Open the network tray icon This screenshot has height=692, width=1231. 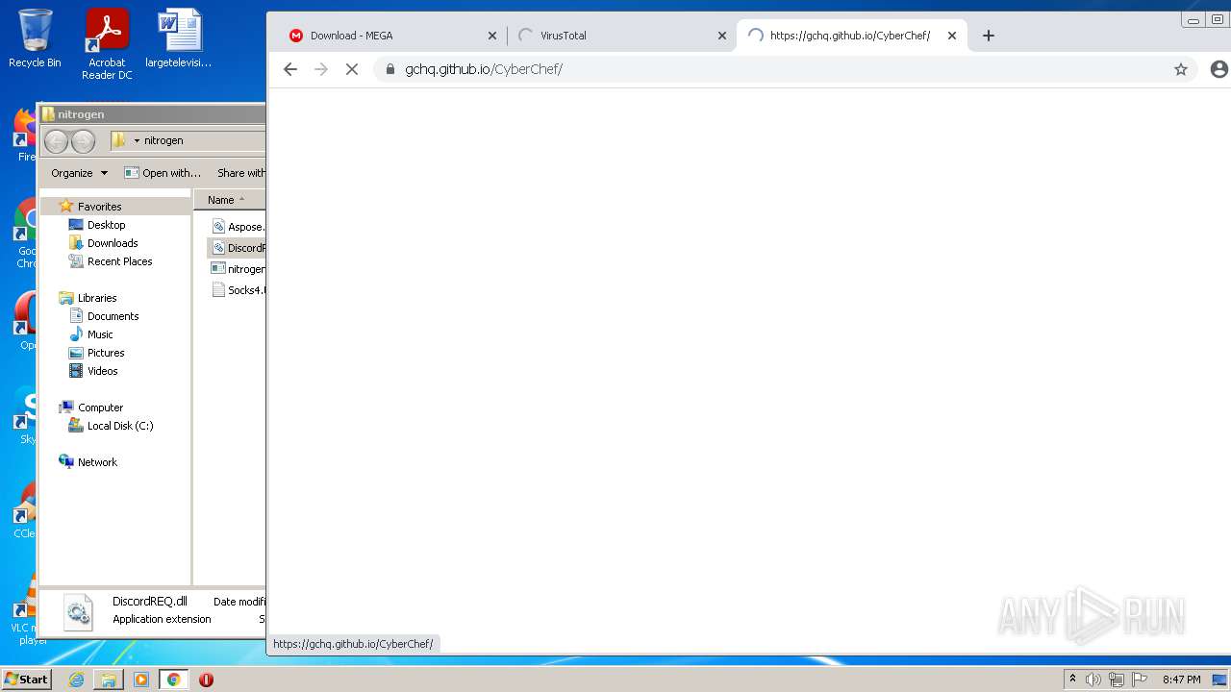point(1117,680)
